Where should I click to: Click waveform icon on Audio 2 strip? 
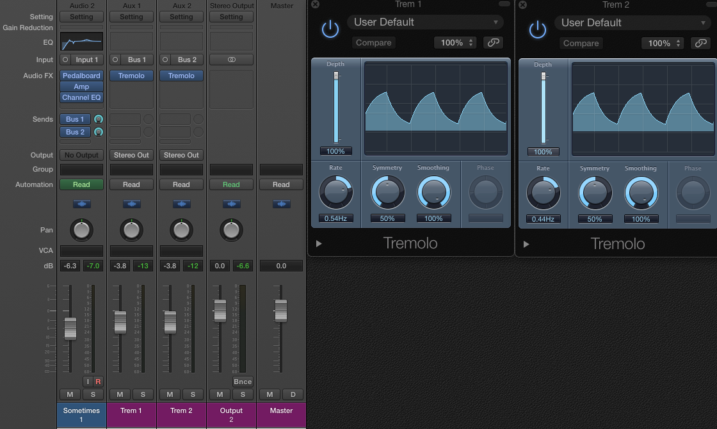click(x=82, y=204)
